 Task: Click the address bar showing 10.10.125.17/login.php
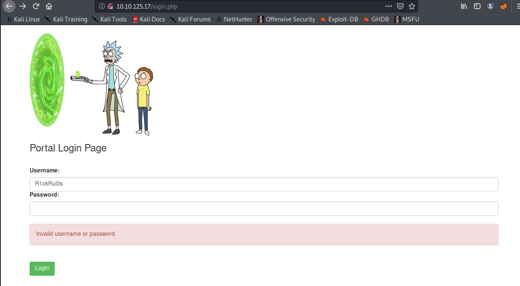247,6
